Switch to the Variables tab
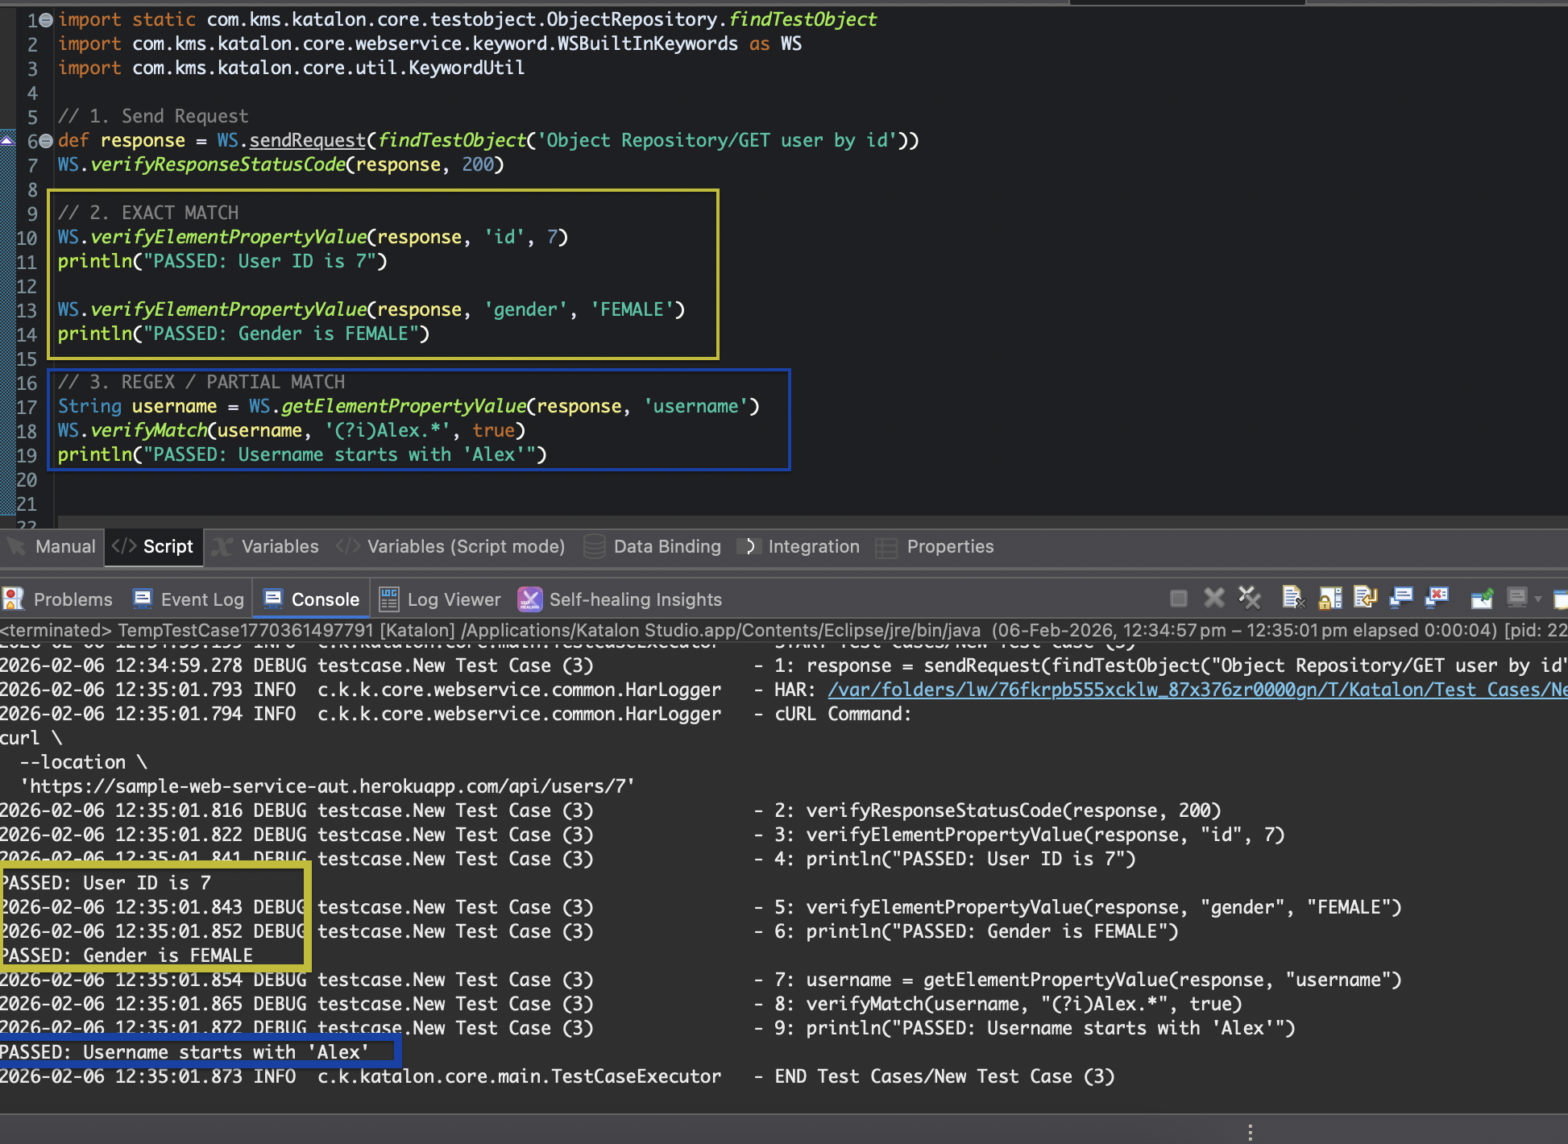This screenshot has height=1144, width=1568. (x=278, y=546)
